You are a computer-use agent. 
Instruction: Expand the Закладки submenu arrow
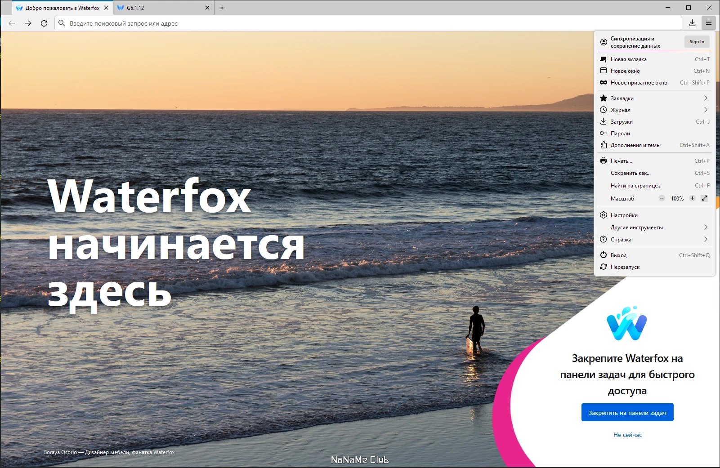(x=706, y=98)
